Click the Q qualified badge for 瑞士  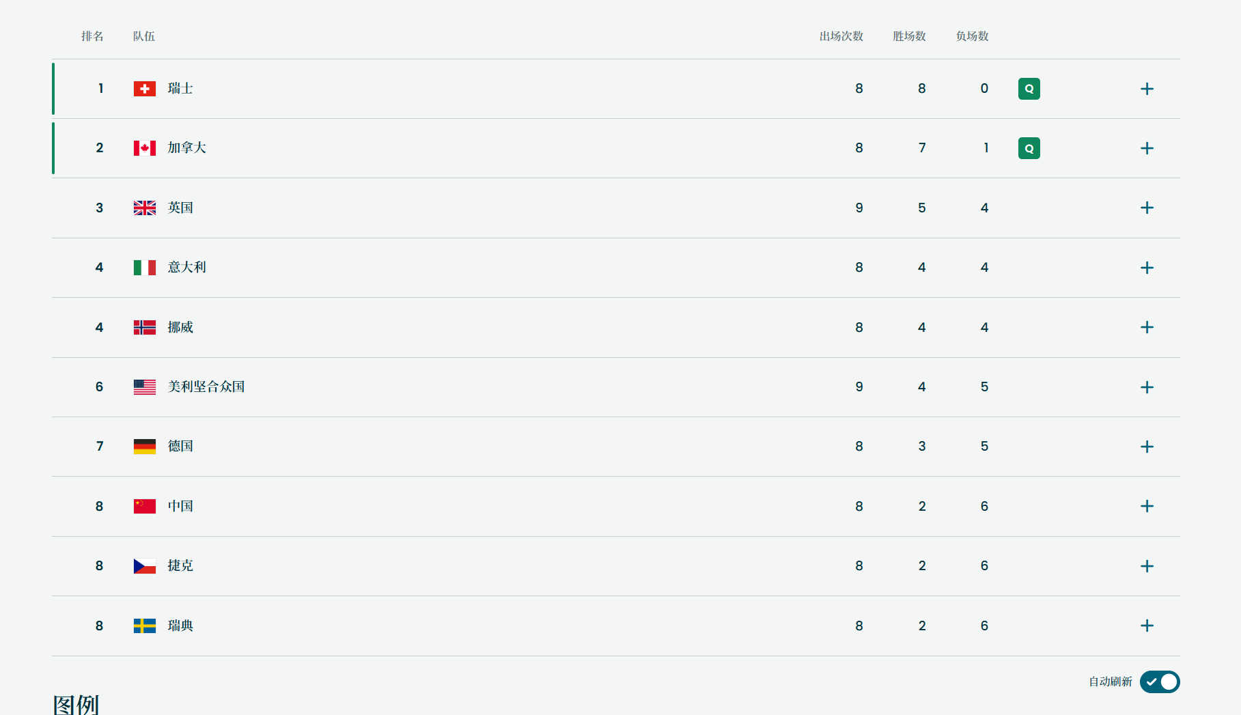[1029, 89]
